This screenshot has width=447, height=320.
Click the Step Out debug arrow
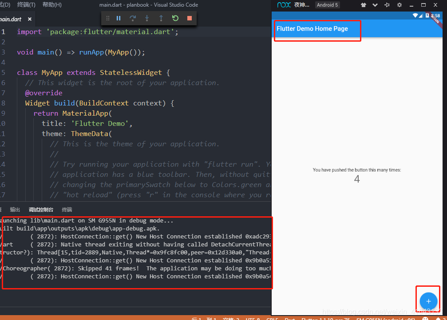click(x=161, y=18)
